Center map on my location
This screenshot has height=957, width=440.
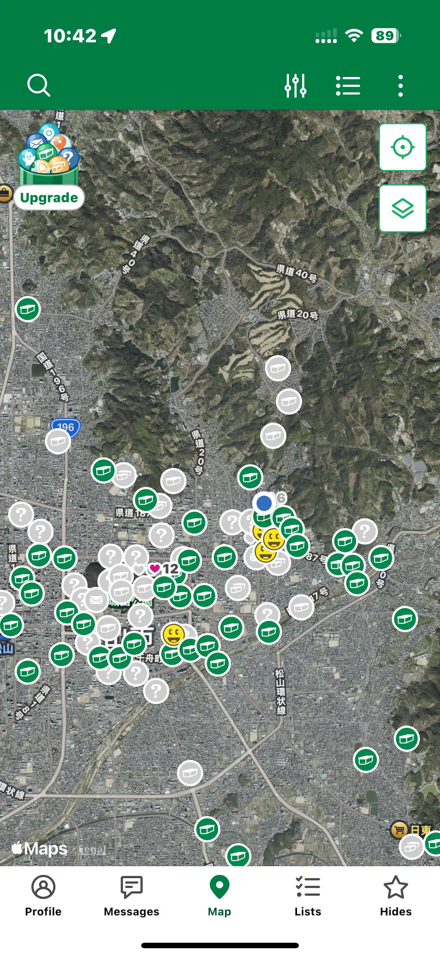pyautogui.click(x=402, y=147)
